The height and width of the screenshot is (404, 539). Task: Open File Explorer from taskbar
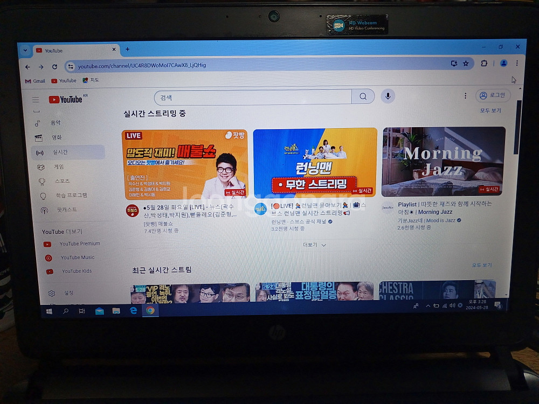pyautogui.click(x=116, y=311)
